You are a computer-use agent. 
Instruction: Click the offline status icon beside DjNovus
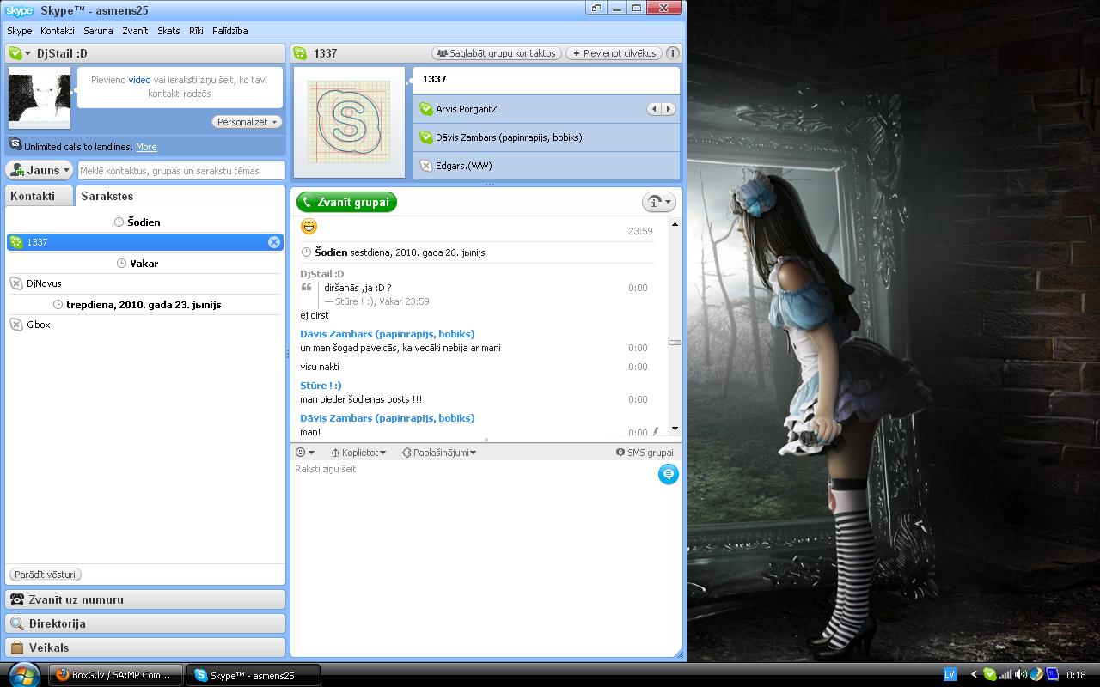point(15,283)
